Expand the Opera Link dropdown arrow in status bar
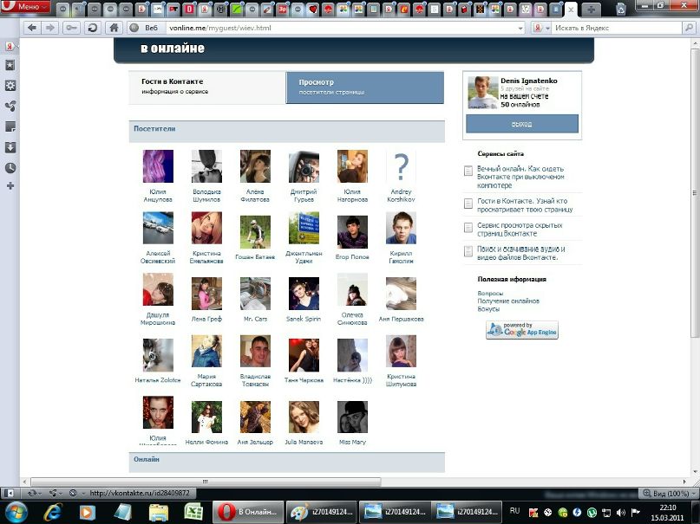700x524 pixels. 40,494
